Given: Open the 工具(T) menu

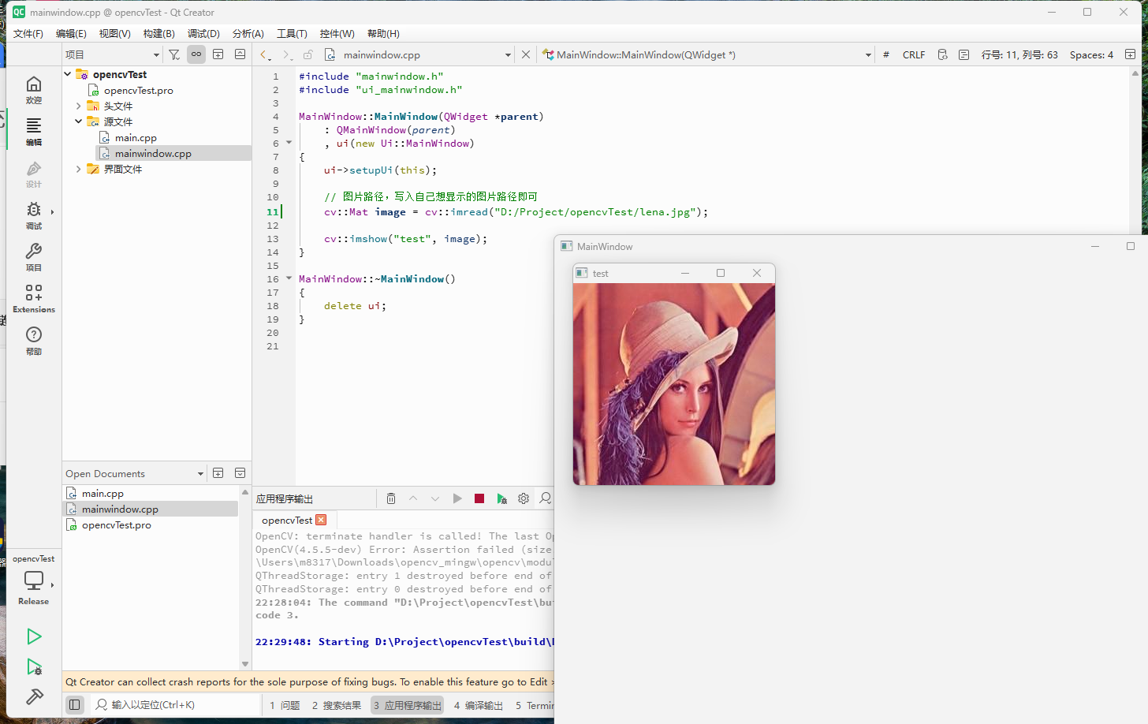Looking at the screenshot, I should 292,33.
